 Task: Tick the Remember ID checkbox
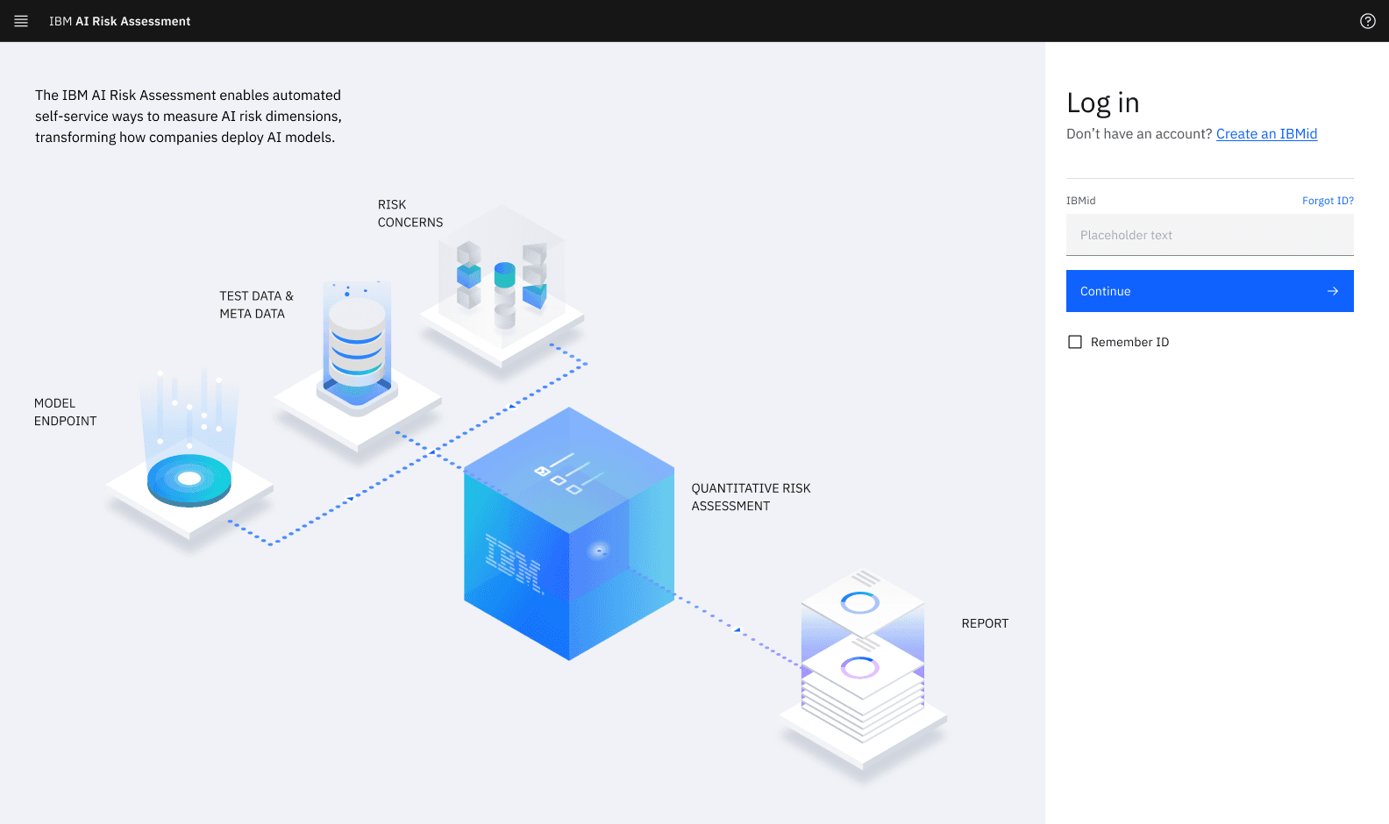[1075, 342]
